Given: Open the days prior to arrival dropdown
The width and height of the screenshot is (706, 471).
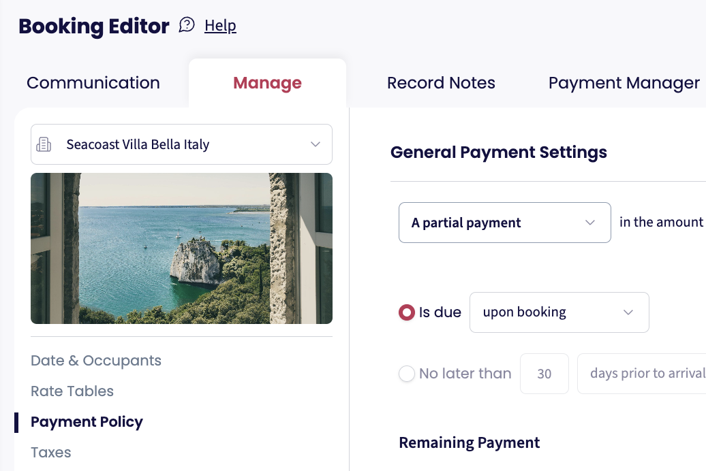Looking at the screenshot, I should [642, 374].
